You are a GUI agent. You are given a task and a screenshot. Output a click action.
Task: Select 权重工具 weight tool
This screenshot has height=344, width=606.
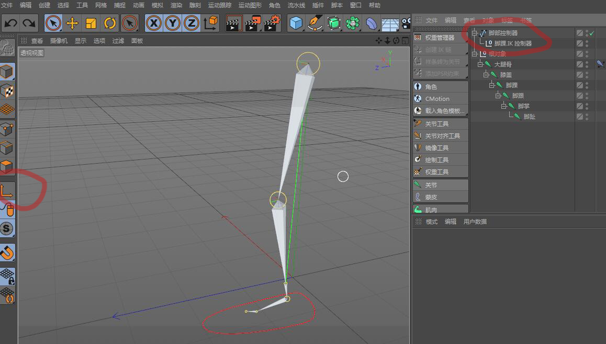440,172
